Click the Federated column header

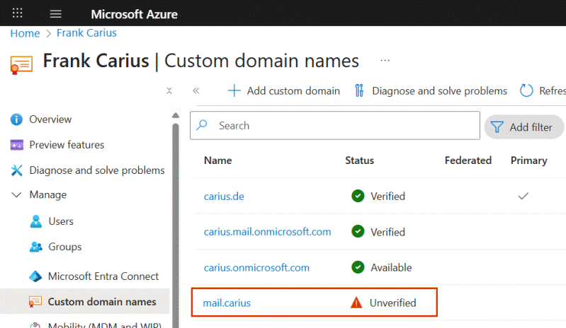[x=468, y=160]
